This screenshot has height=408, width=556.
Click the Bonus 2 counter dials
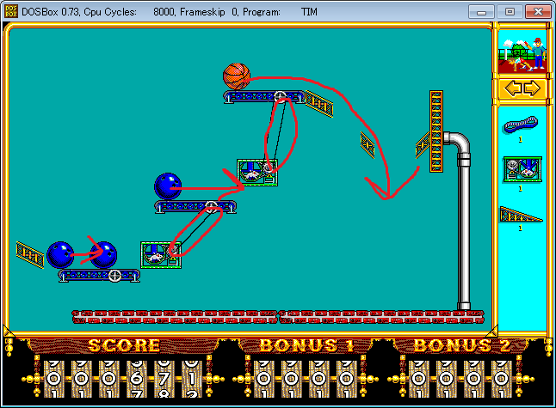pos(460,379)
